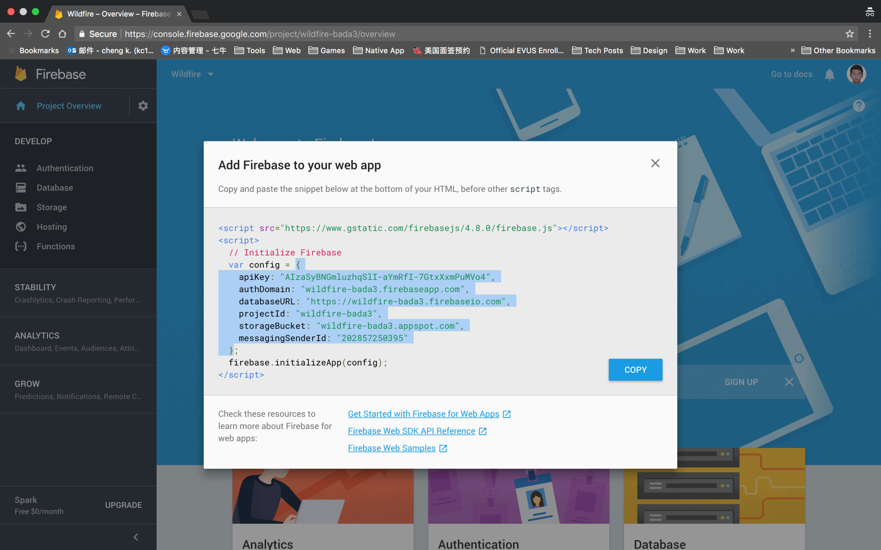881x550 pixels.
Task: Open the Tech Posts bookmarks folder
Action: point(598,51)
